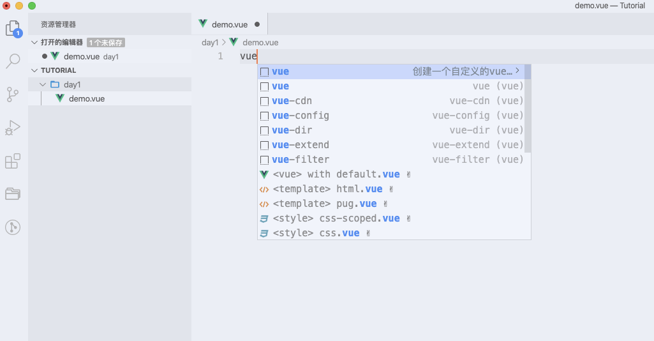This screenshot has width=654, height=341.
Task: Open the Run and Debug view
Action: pos(13,128)
